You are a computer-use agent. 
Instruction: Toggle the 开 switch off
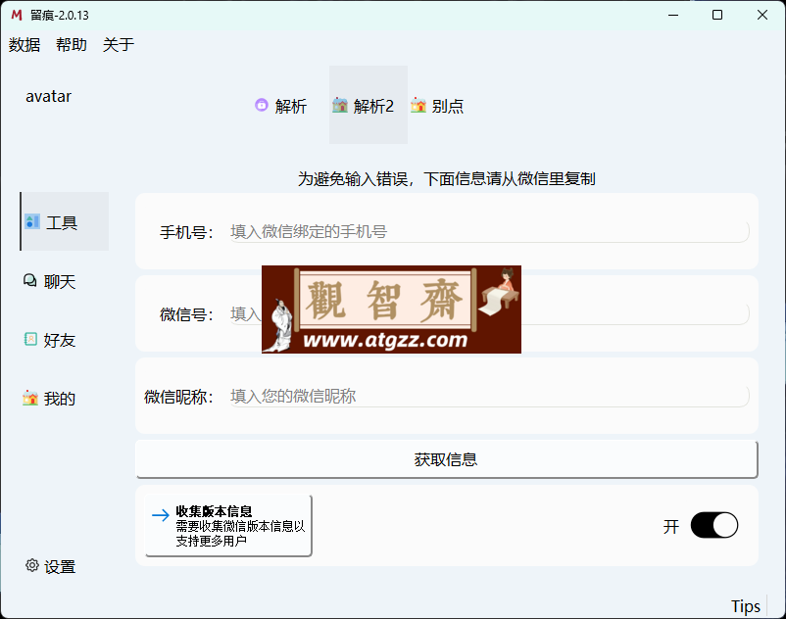714,525
